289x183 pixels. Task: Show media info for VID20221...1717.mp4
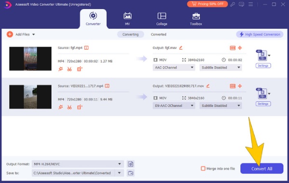pos(107,86)
